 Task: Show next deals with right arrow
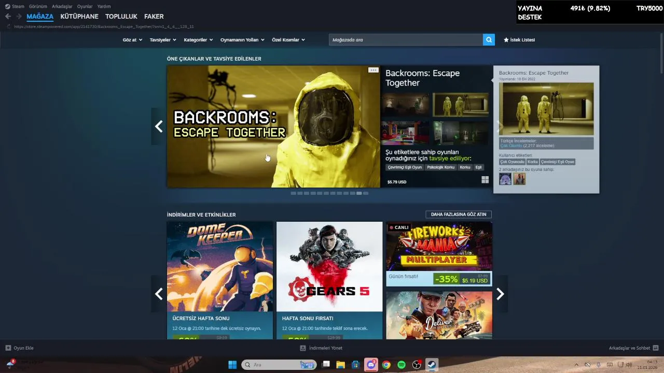[x=500, y=294]
